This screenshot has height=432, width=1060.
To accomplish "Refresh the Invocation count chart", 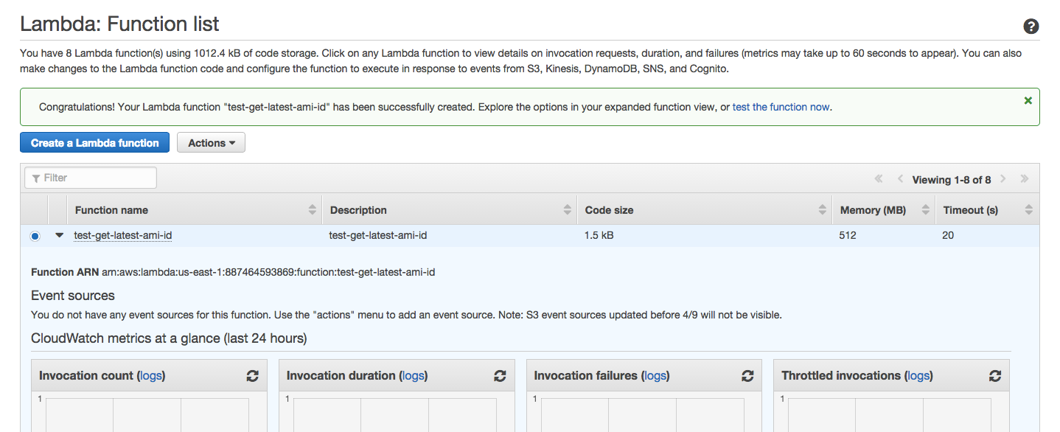I will click(253, 375).
